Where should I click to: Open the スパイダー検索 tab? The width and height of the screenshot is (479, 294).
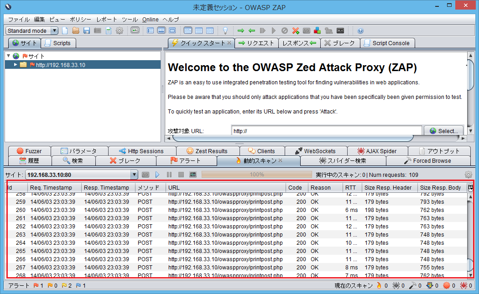pyautogui.click(x=343, y=160)
